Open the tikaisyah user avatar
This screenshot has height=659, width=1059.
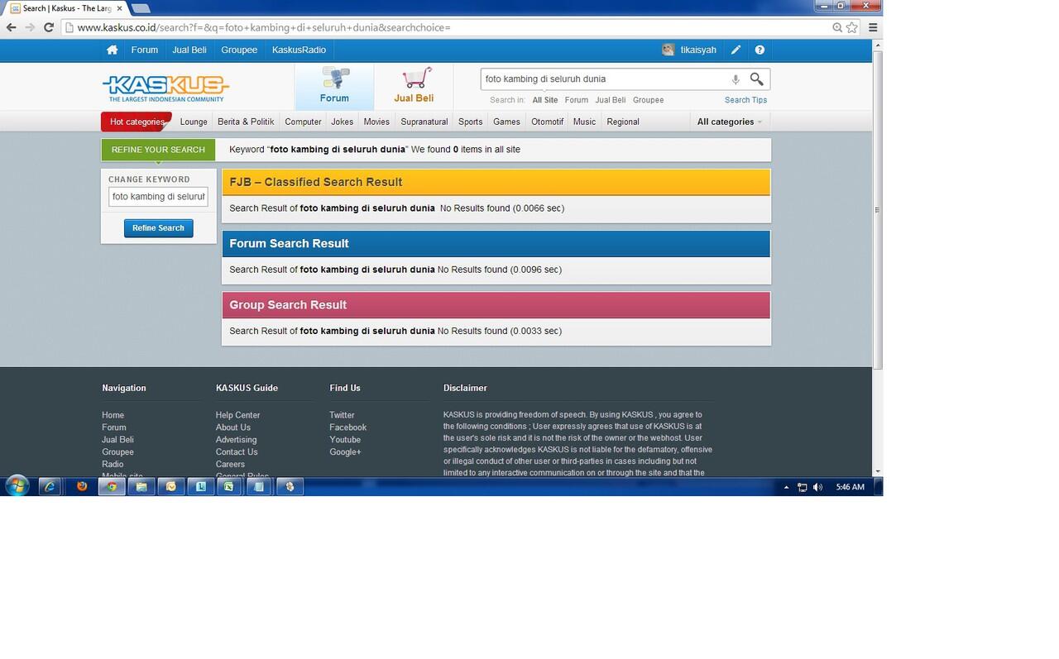tap(668, 50)
